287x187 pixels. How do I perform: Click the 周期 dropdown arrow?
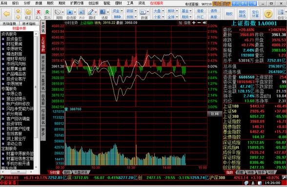(63, 12)
